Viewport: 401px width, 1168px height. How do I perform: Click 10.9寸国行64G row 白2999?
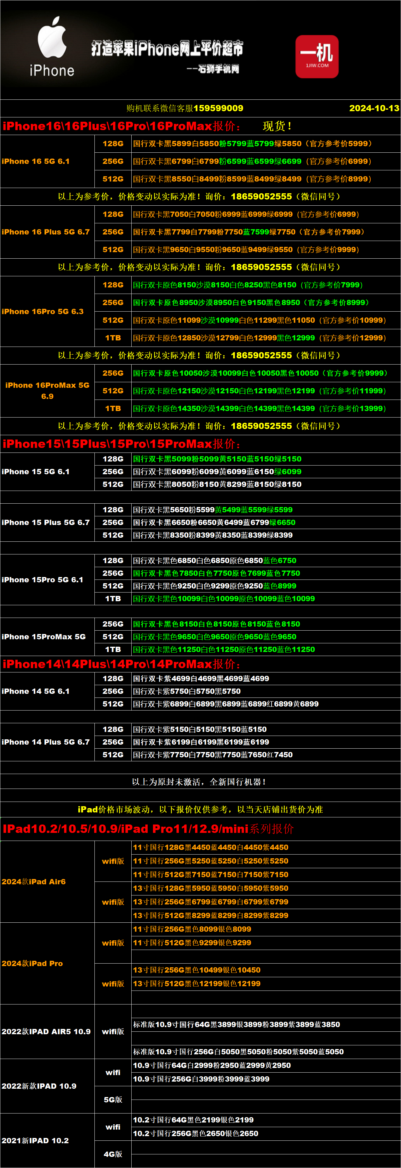[x=266, y=1065]
